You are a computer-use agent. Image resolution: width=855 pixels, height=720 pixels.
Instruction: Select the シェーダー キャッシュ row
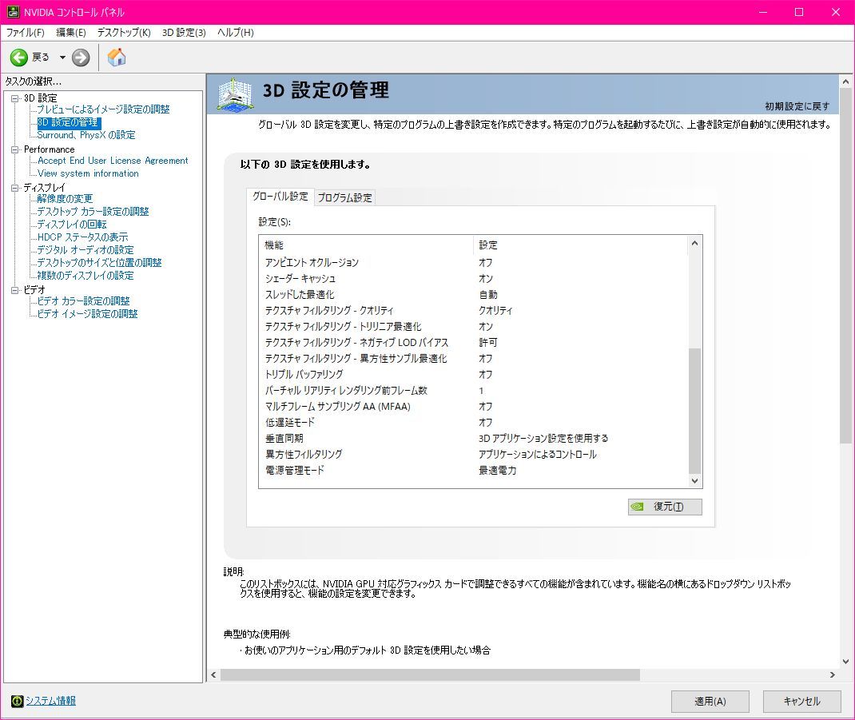coord(473,278)
